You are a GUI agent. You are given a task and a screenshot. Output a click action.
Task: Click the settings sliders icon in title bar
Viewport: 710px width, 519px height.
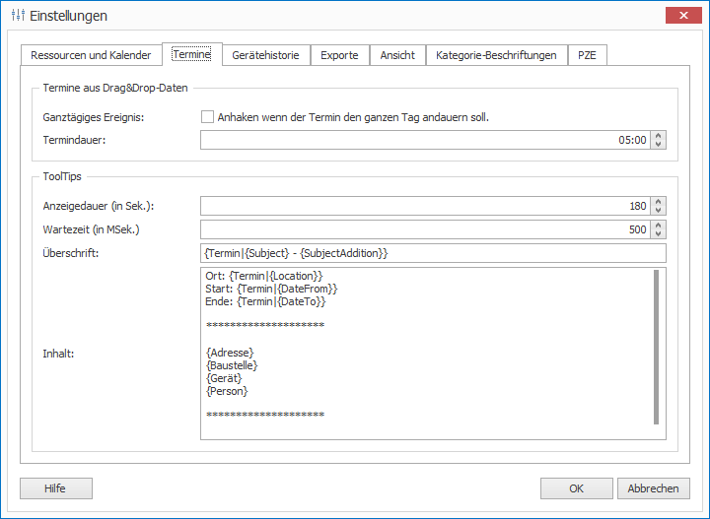tap(18, 16)
